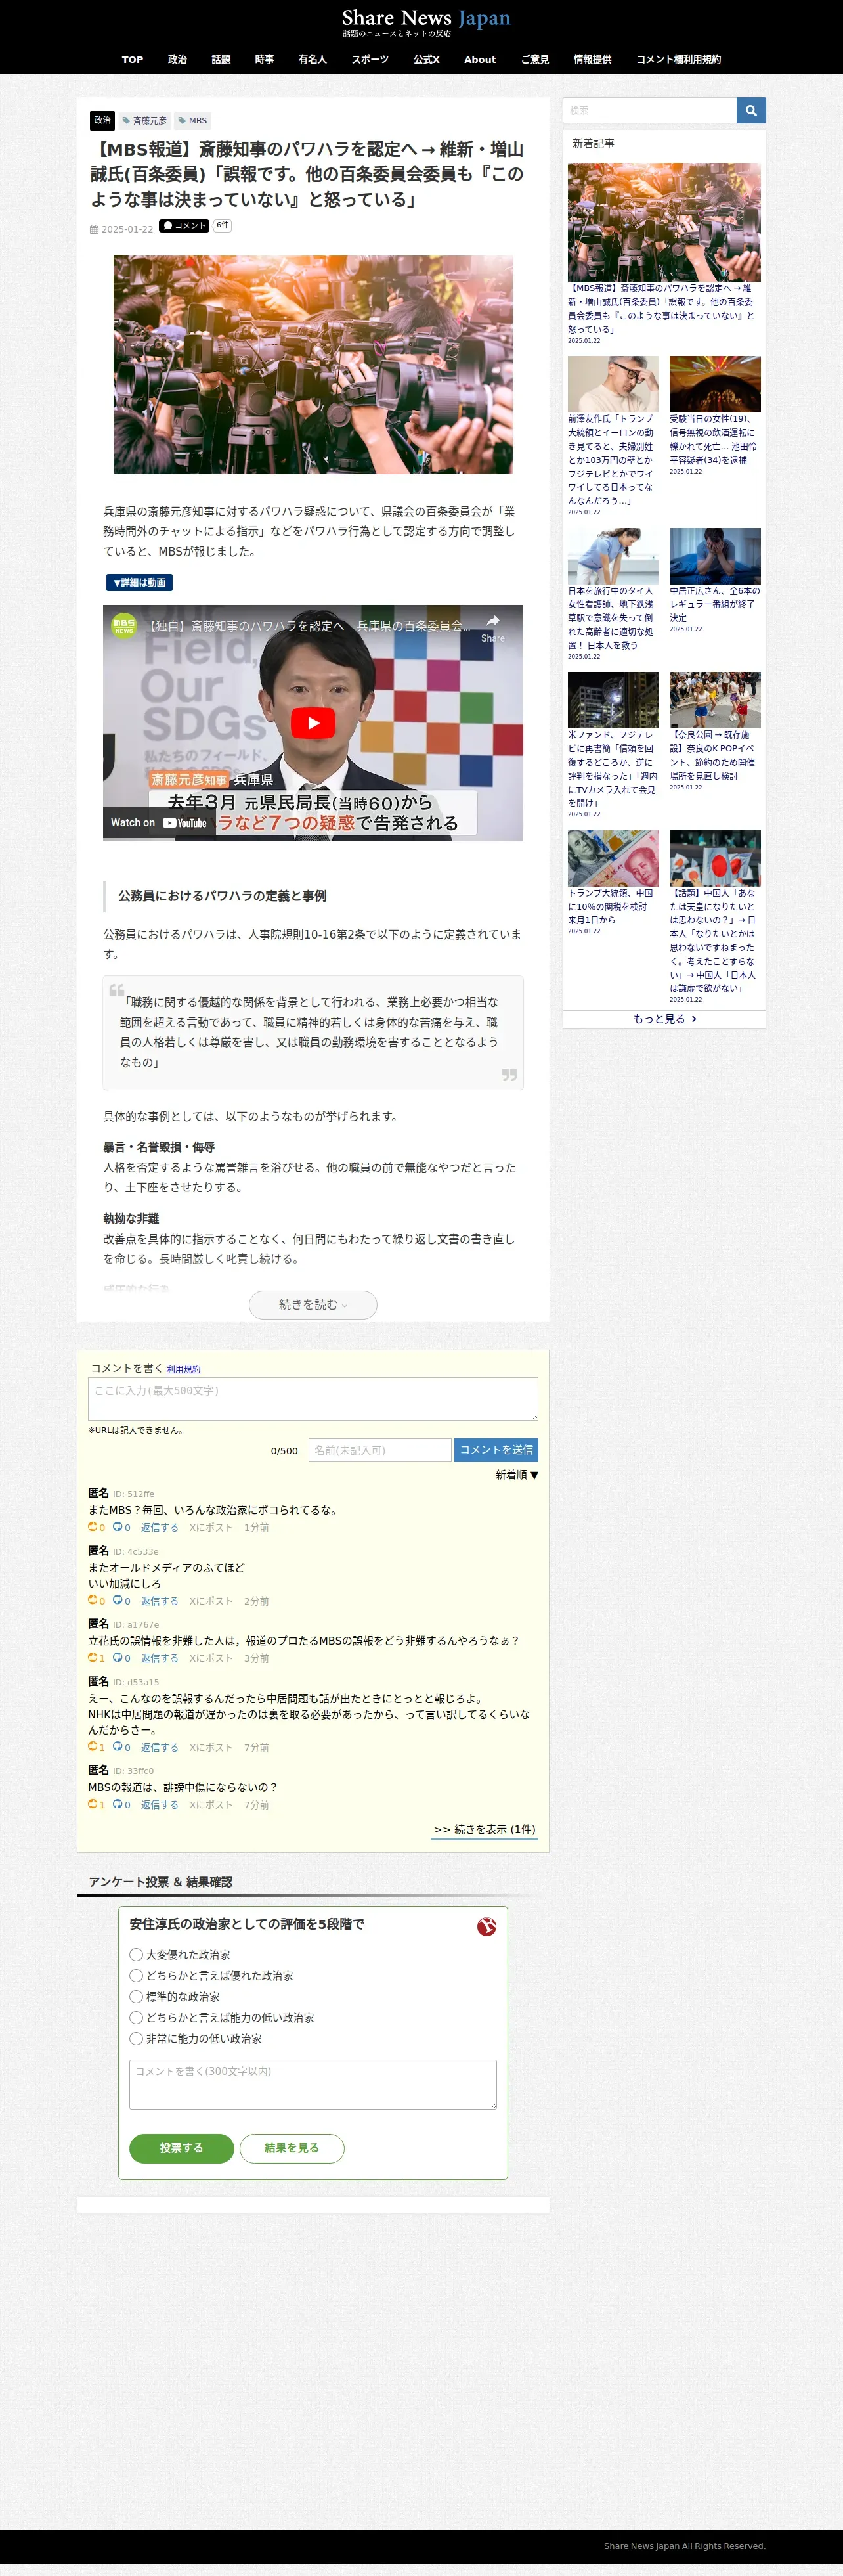843x2576 pixels.
Task: Open article main camera image
Action: point(313,364)
